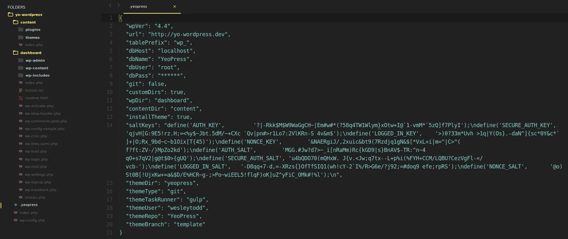
Task: Open wp-signup.php file
Action: coord(38,182)
